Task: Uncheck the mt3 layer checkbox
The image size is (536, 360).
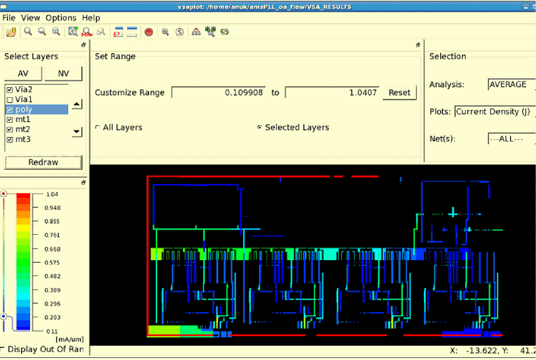Action: pos(10,140)
